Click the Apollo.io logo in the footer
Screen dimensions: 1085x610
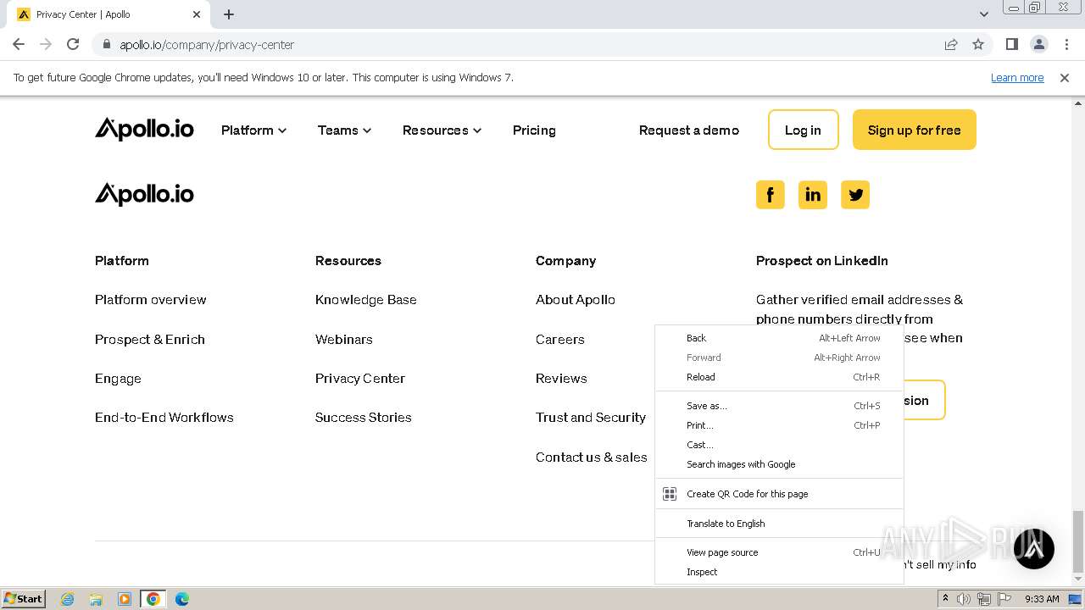tap(144, 195)
